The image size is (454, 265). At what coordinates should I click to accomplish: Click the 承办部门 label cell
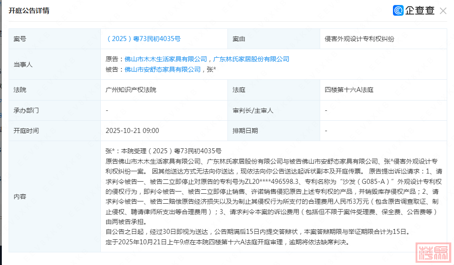point(26,110)
